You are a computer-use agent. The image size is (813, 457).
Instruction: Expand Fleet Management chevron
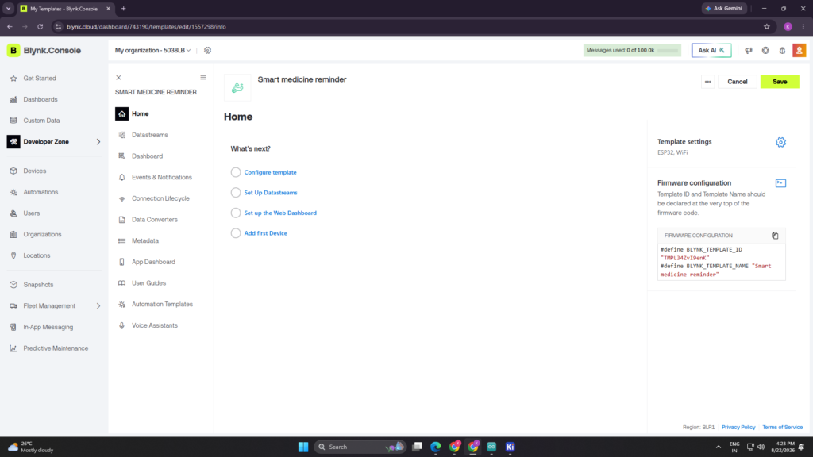point(98,306)
